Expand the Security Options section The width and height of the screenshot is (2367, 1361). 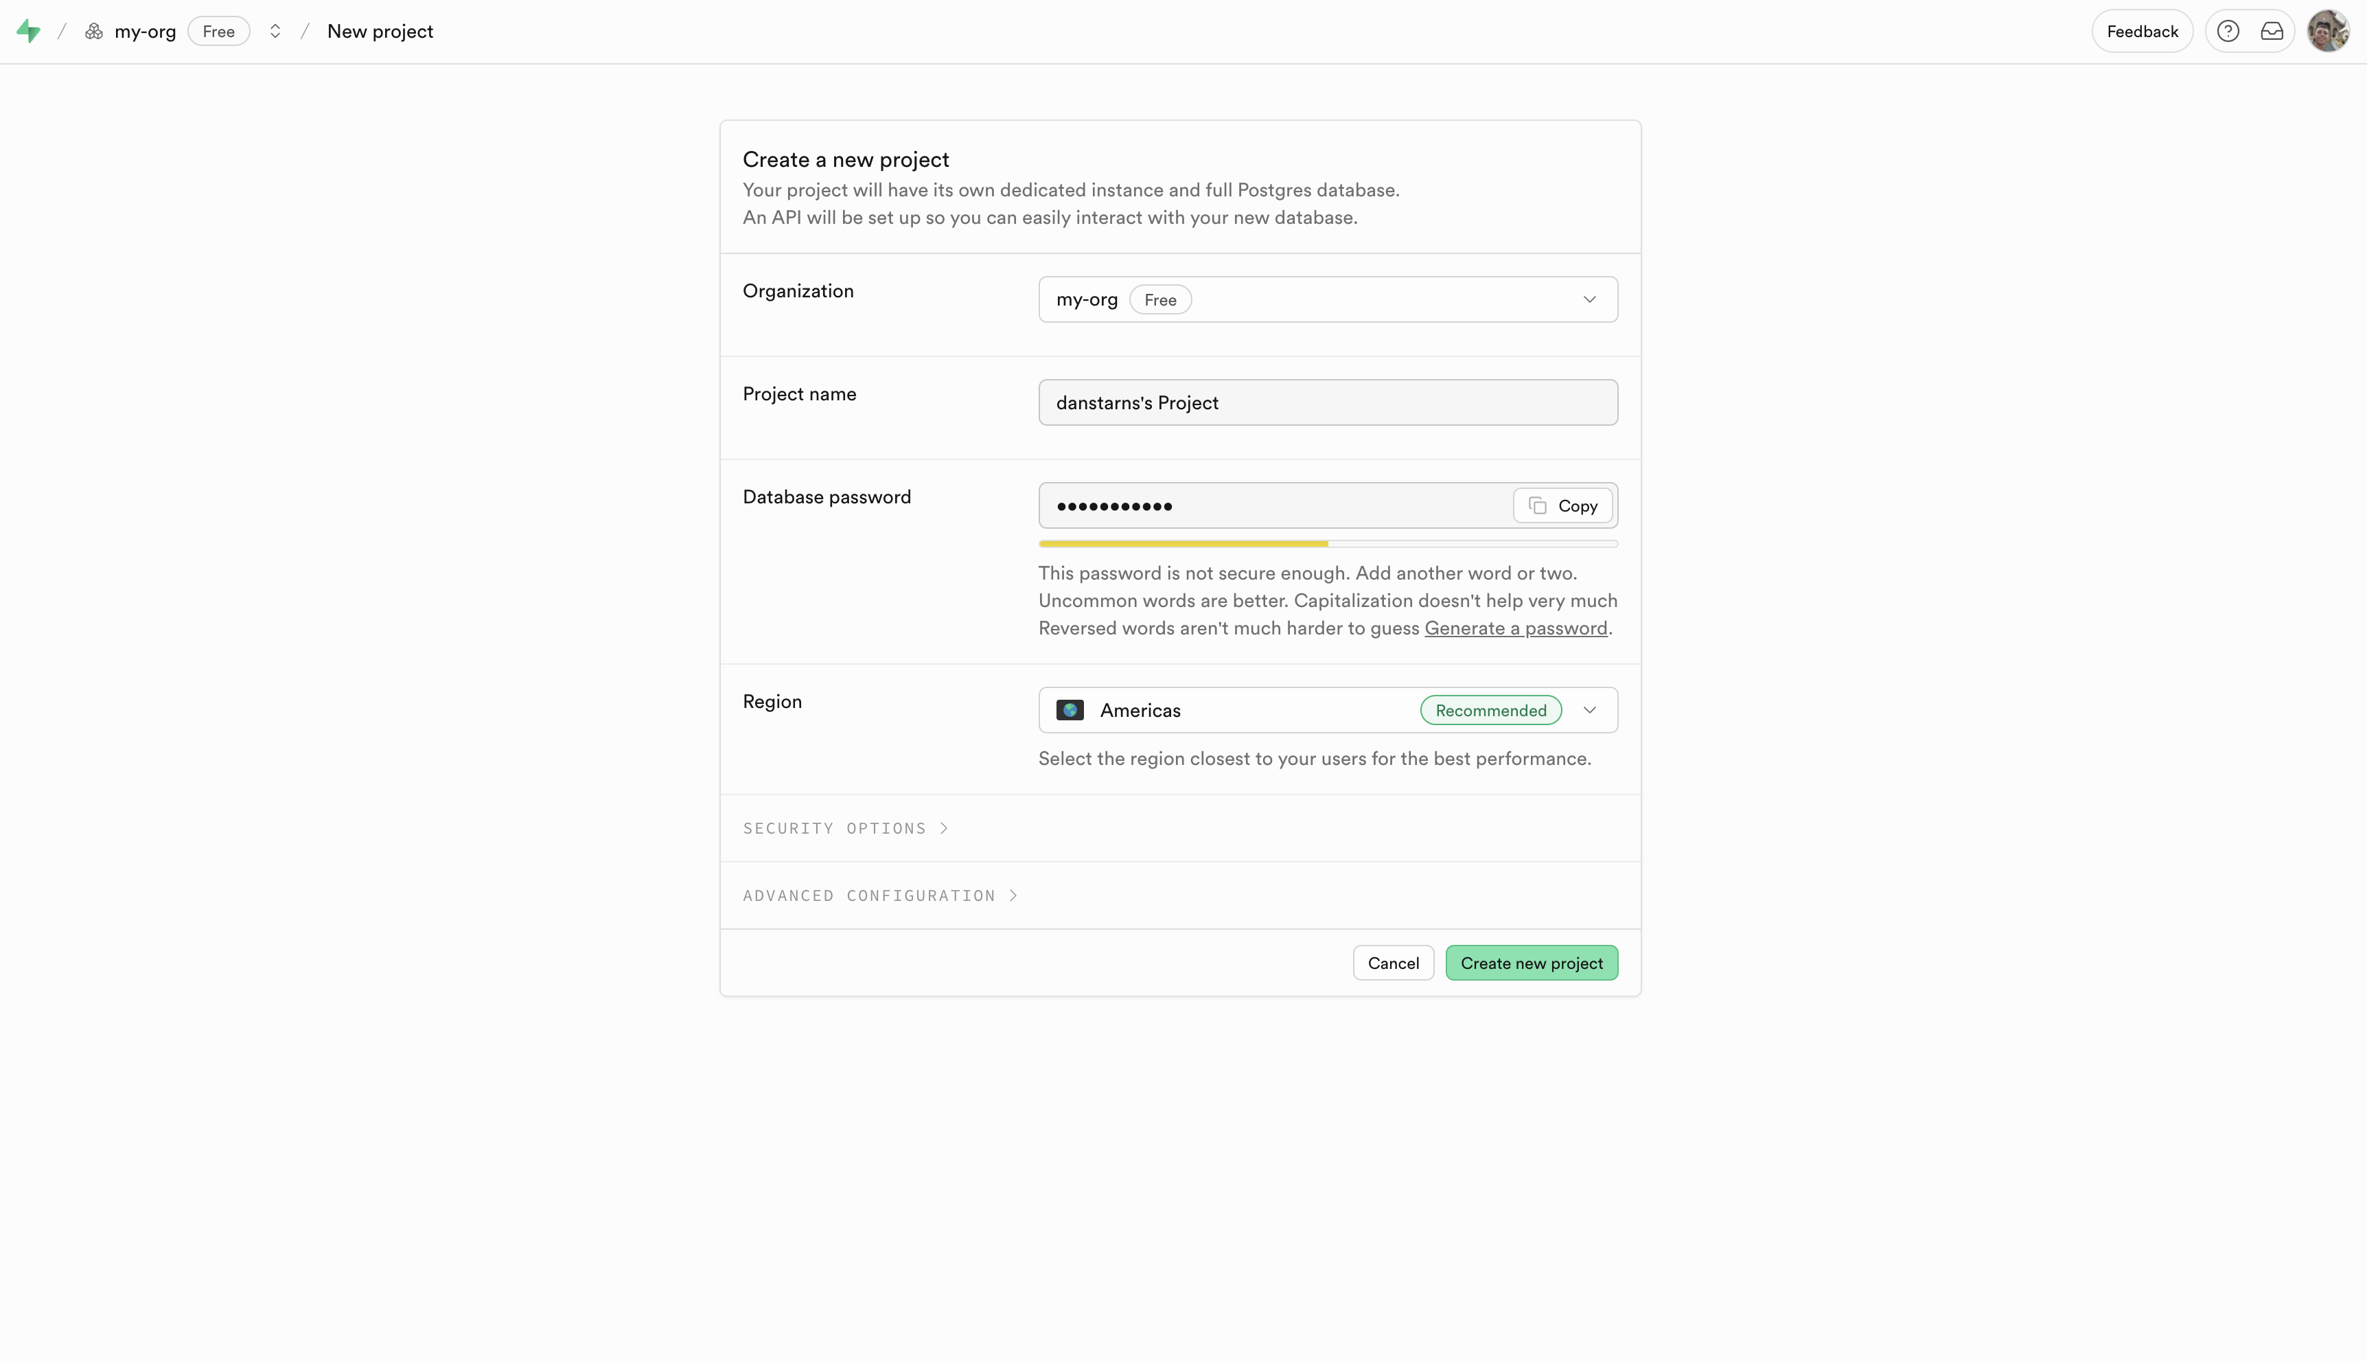pos(844,828)
